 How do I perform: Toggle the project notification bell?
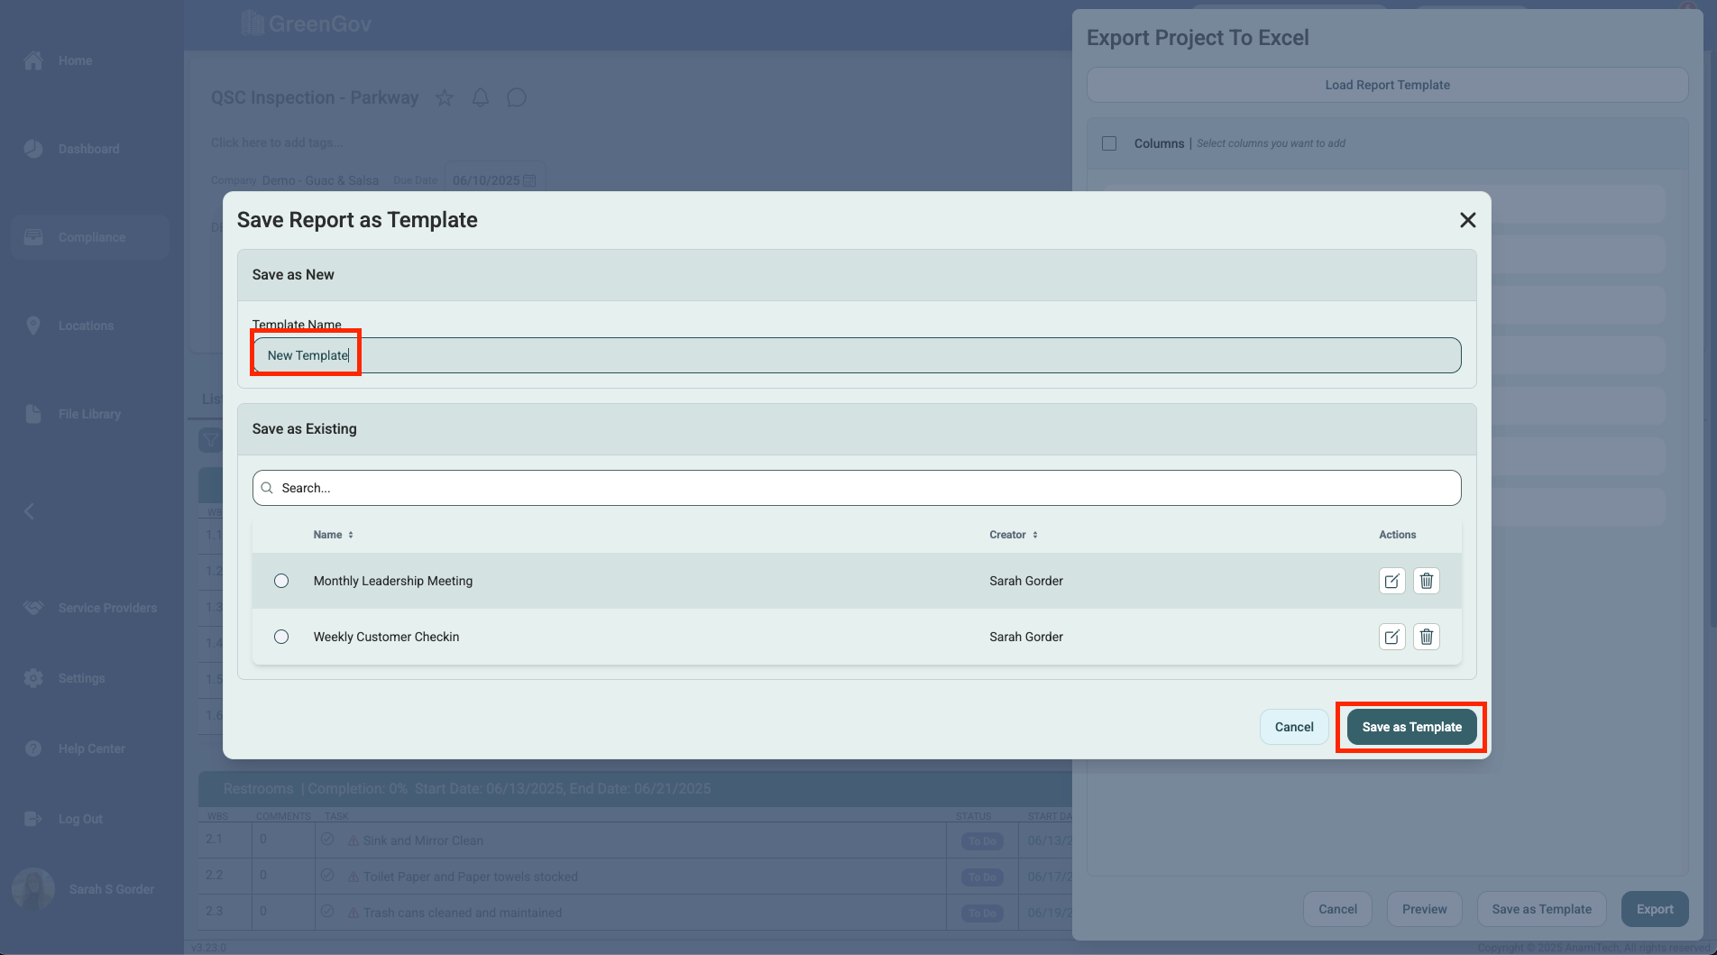tap(481, 97)
